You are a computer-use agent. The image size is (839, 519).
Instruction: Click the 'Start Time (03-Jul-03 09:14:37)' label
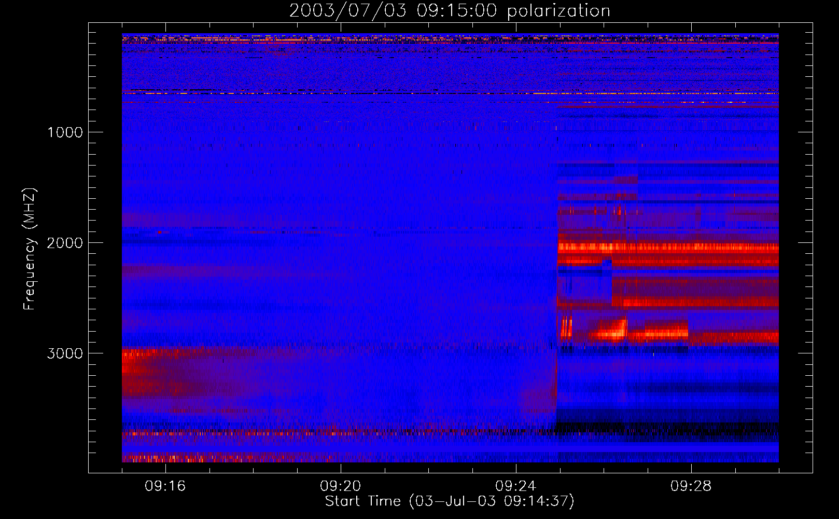(450, 501)
